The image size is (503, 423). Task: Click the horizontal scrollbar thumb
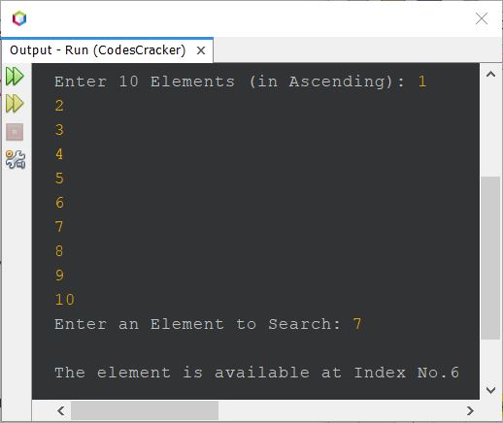coord(145,410)
